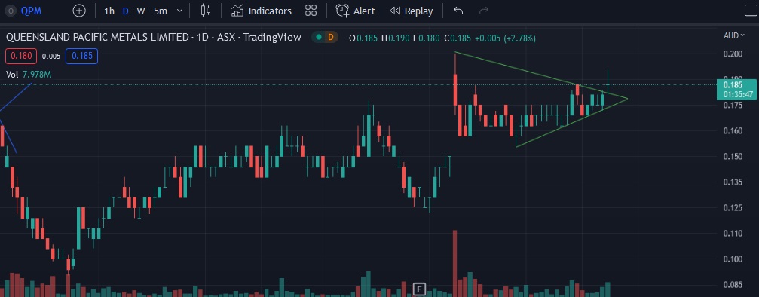
Task: Select the D daily timeframe
Action: [125, 11]
